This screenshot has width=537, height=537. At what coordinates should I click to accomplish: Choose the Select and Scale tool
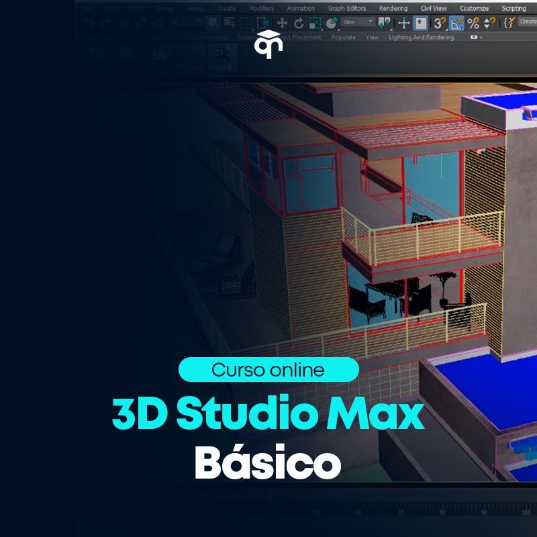pos(315,23)
